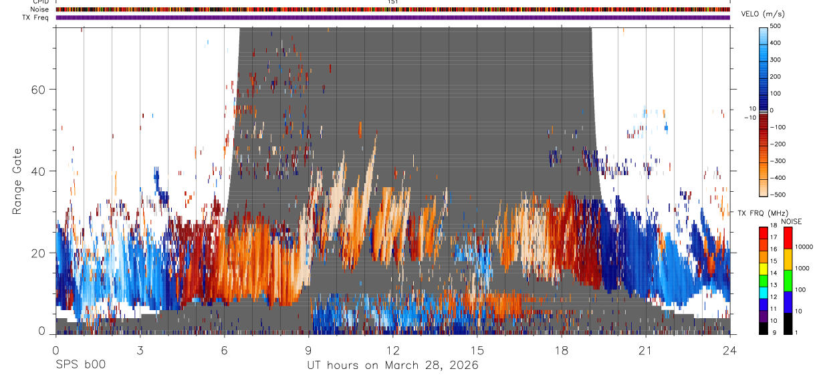Click the "TX Freq" row label

pos(35,18)
